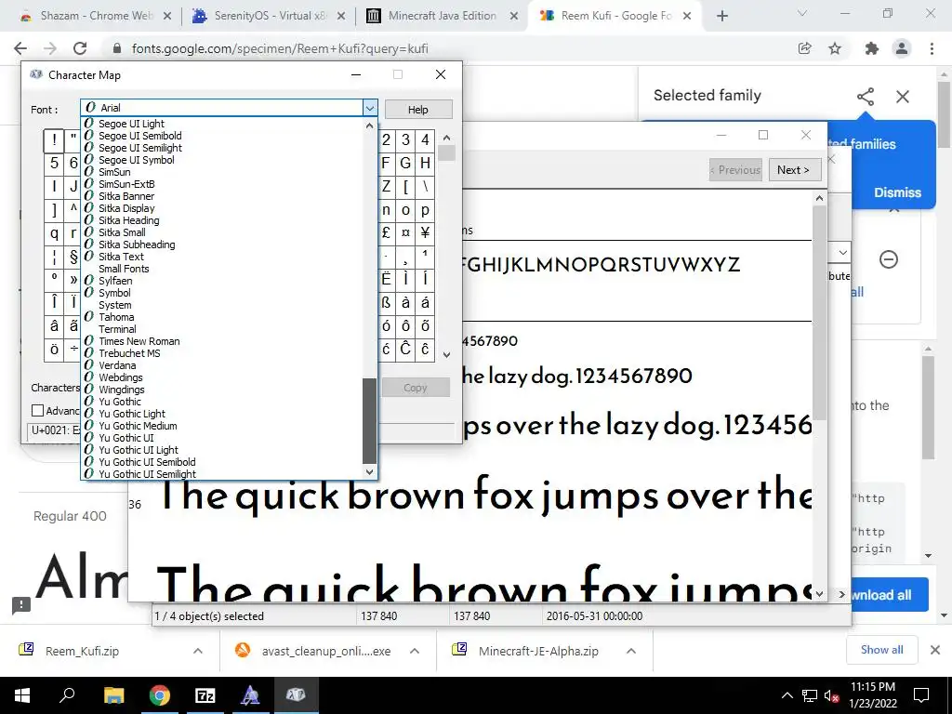Click Next in the font viewer

(794, 170)
